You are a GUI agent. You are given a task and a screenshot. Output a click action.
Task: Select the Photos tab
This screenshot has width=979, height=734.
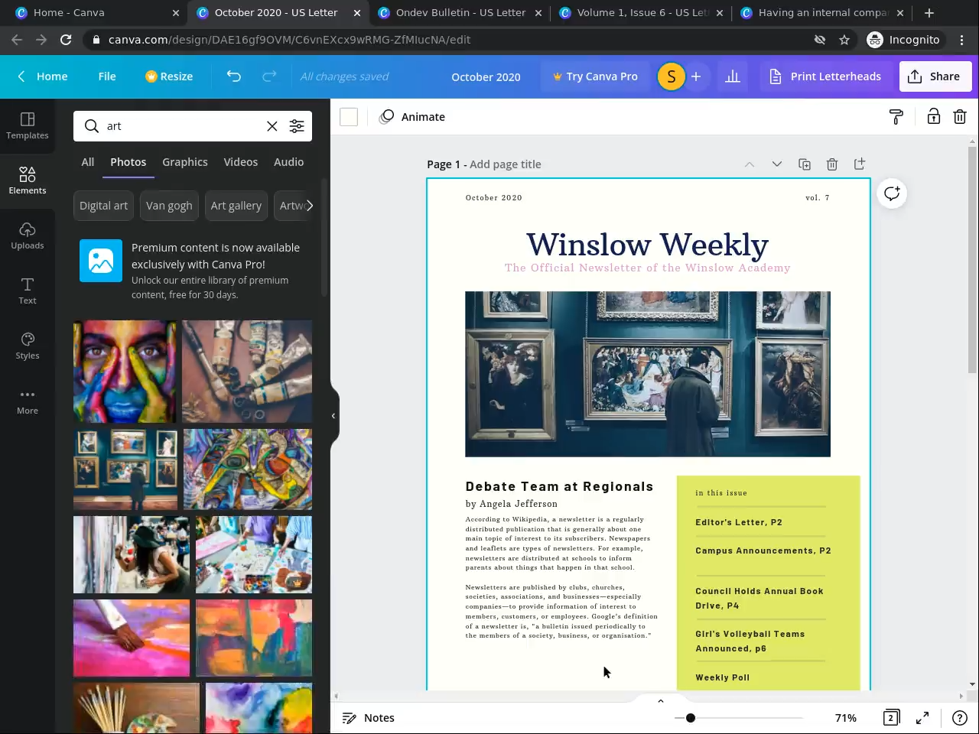pyautogui.click(x=128, y=162)
